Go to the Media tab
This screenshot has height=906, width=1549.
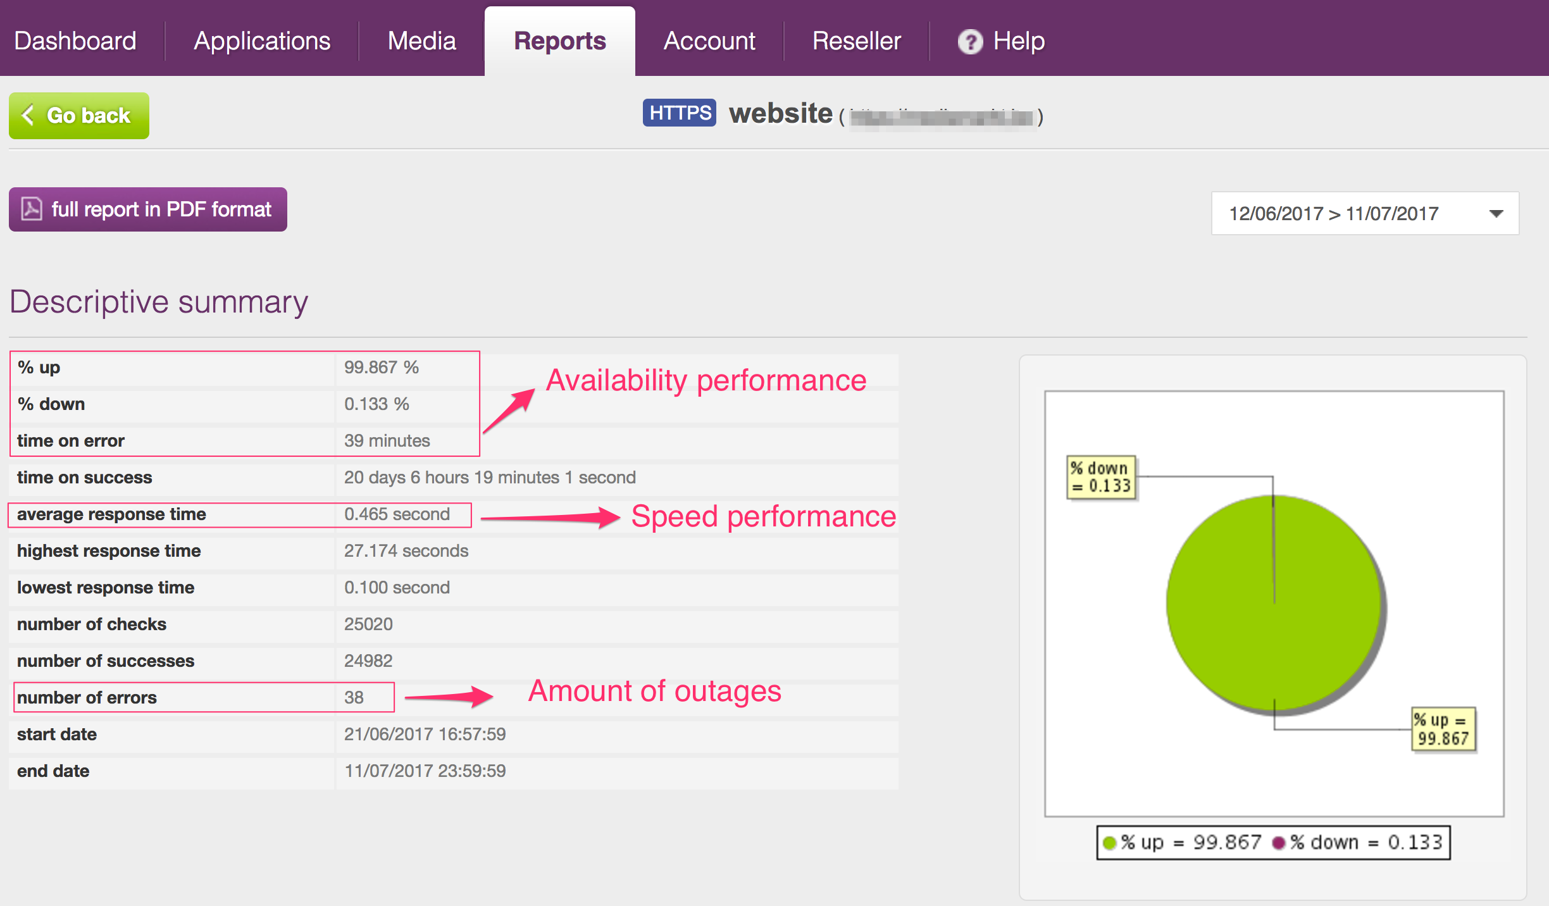click(421, 41)
